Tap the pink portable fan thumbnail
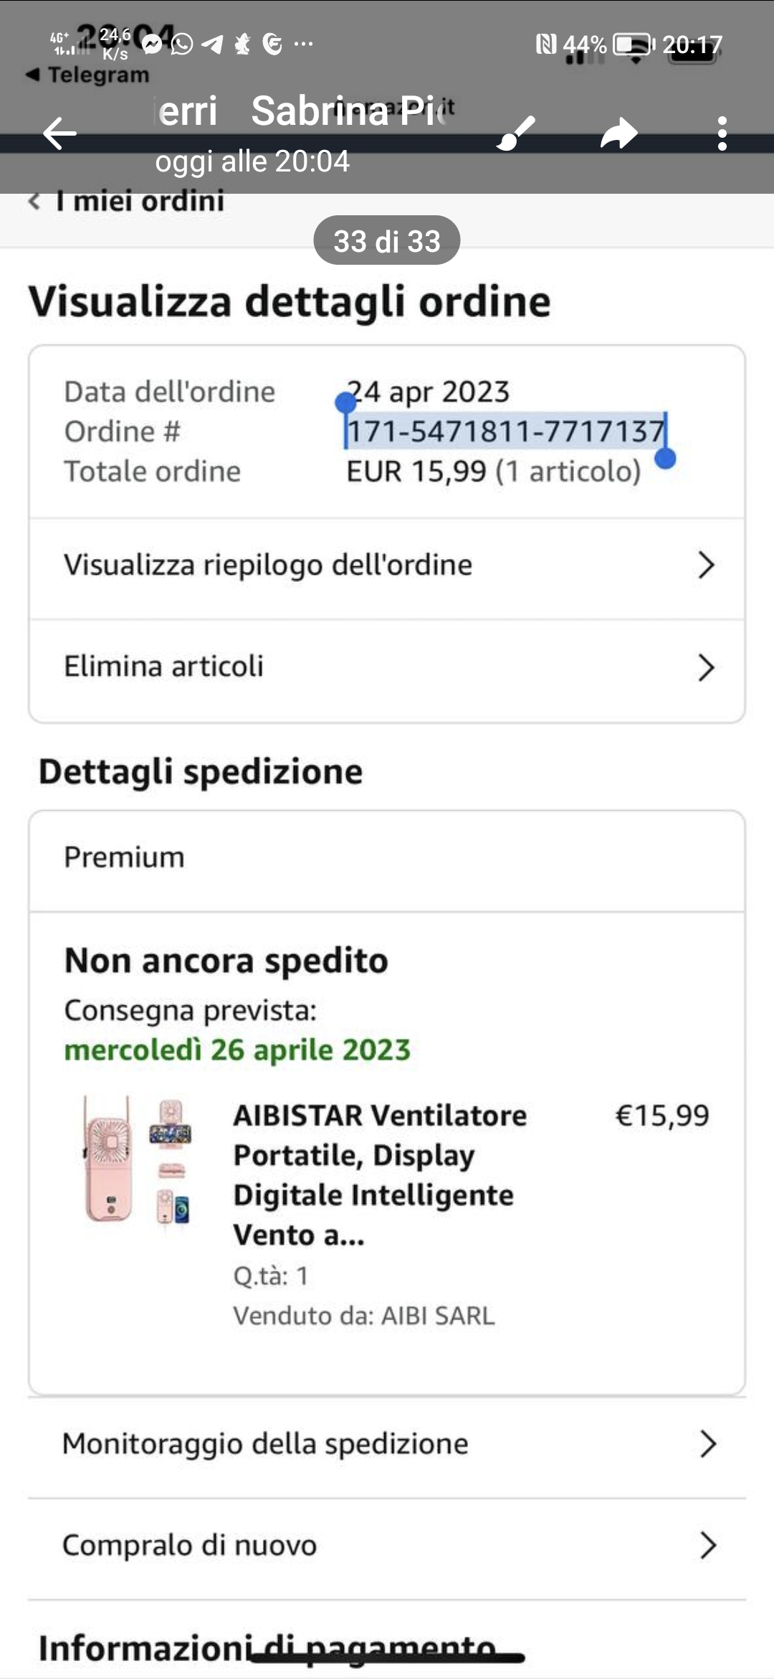This screenshot has width=774, height=1679. click(136, 1159)
